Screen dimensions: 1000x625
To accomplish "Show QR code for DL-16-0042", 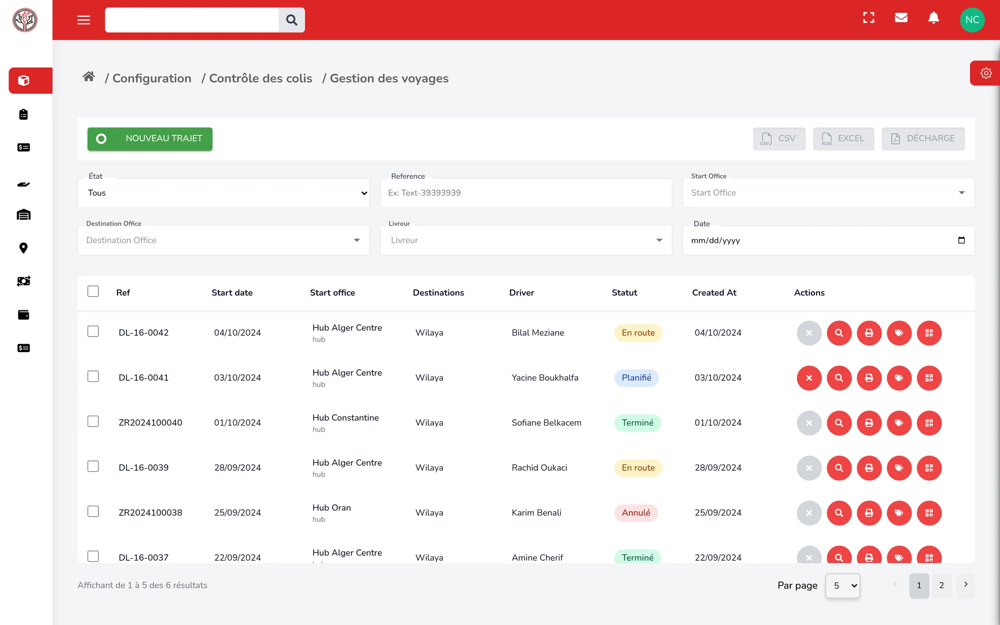I will coord(929,333).
